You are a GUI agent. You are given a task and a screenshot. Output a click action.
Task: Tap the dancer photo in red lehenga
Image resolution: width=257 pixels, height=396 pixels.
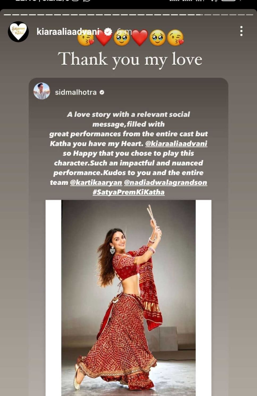129,298
